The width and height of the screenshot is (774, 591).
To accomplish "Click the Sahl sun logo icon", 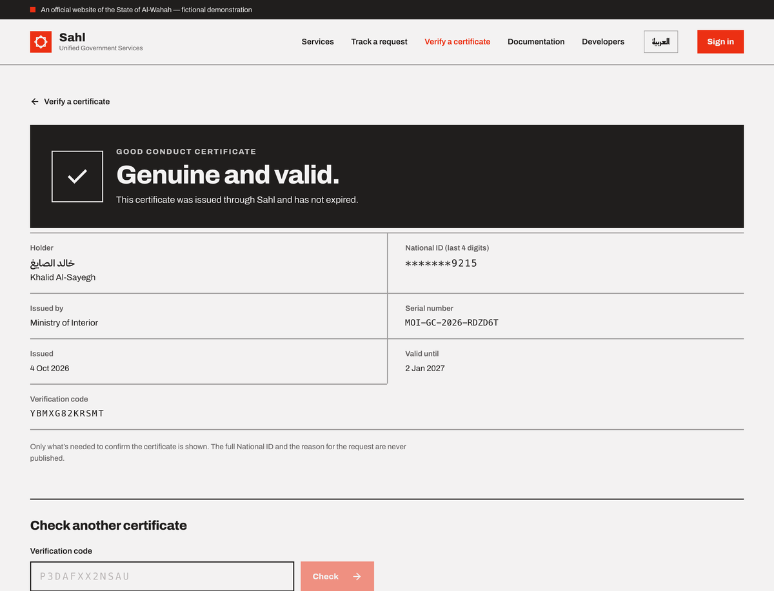I will [x=41, y=42].
